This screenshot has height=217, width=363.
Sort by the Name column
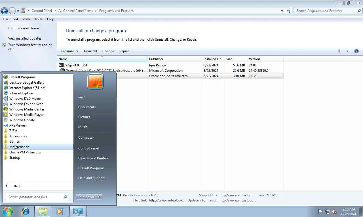pyautogui.click(x=102, y=59)
